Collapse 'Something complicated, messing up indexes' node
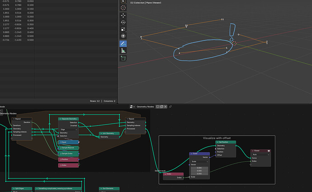The height and width of the screenshot is (192, 312). coord(37,188)
